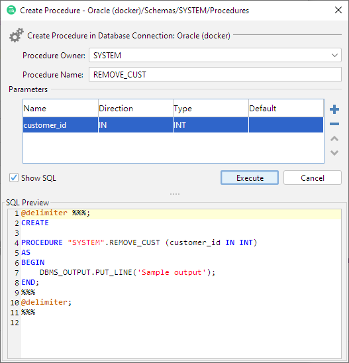Click the Cancel button
349x363 pixels.
coord(312,178)
